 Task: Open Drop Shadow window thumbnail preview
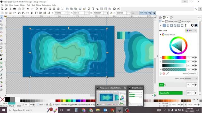coord(136,98)
